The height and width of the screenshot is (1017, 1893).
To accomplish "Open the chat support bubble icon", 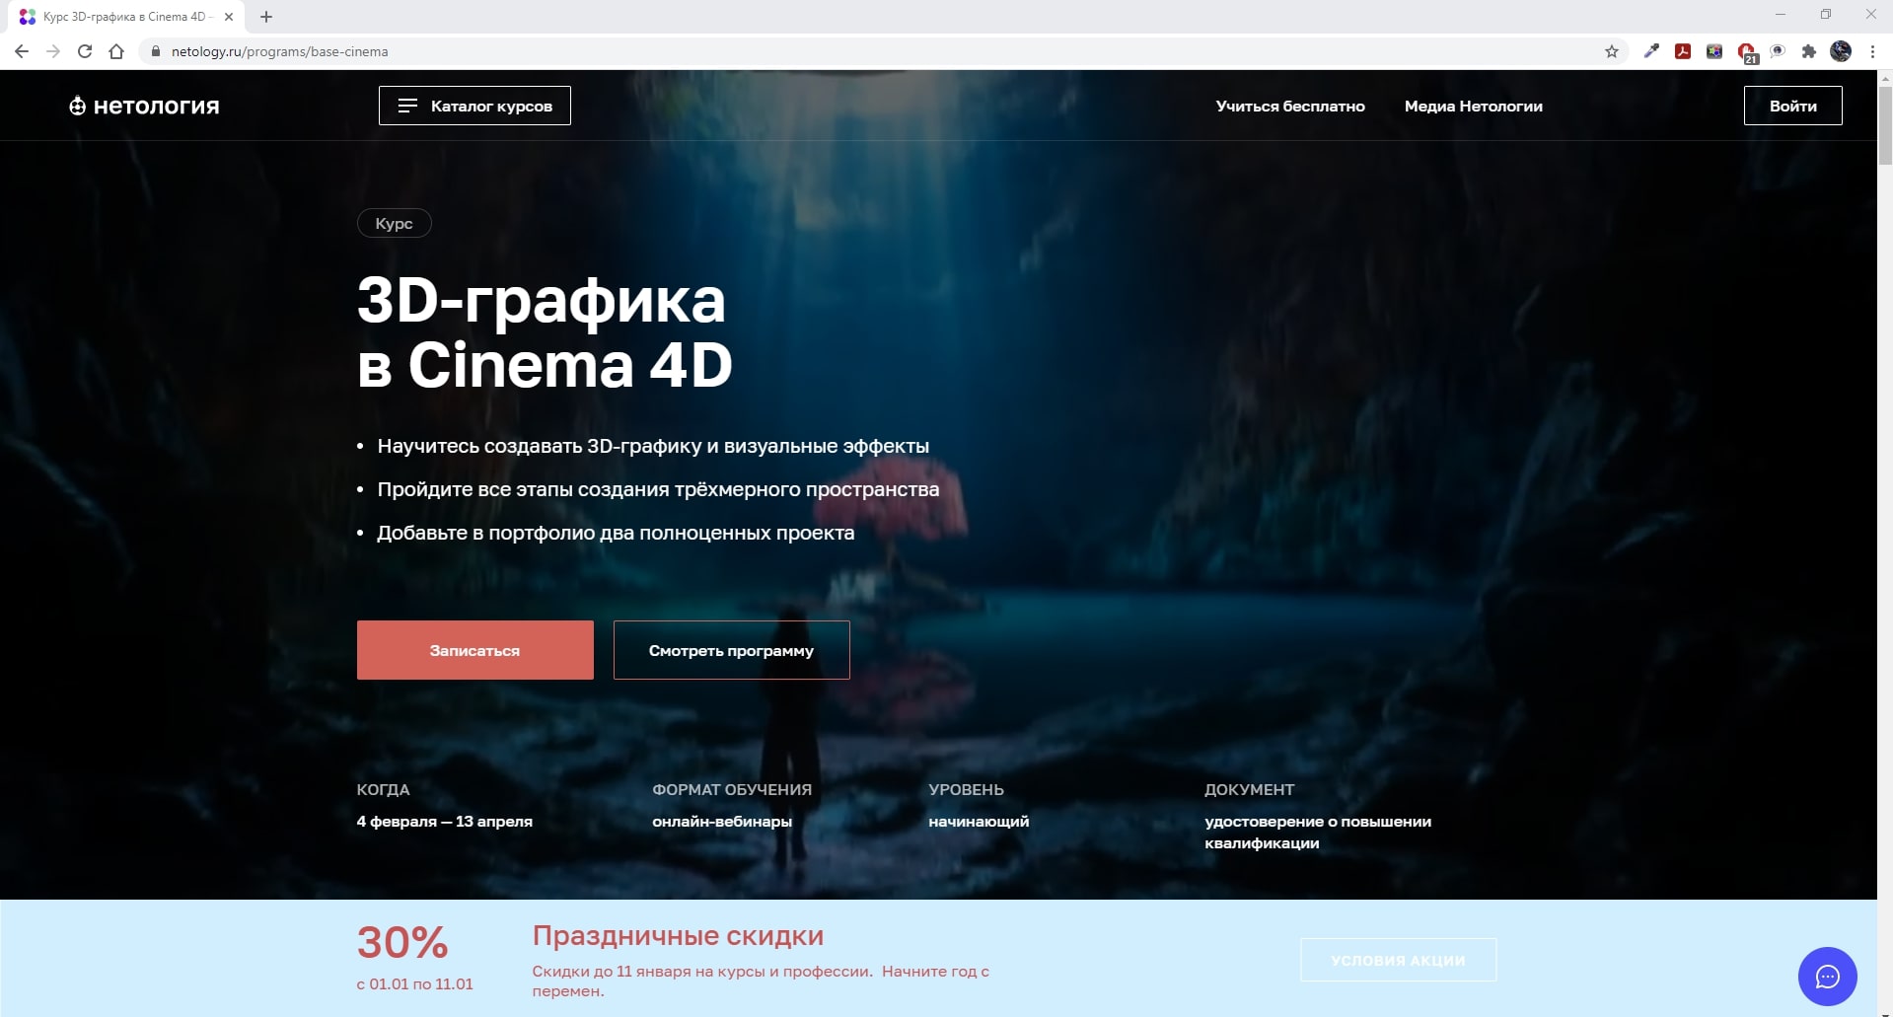I will (x=1827, y=977).
